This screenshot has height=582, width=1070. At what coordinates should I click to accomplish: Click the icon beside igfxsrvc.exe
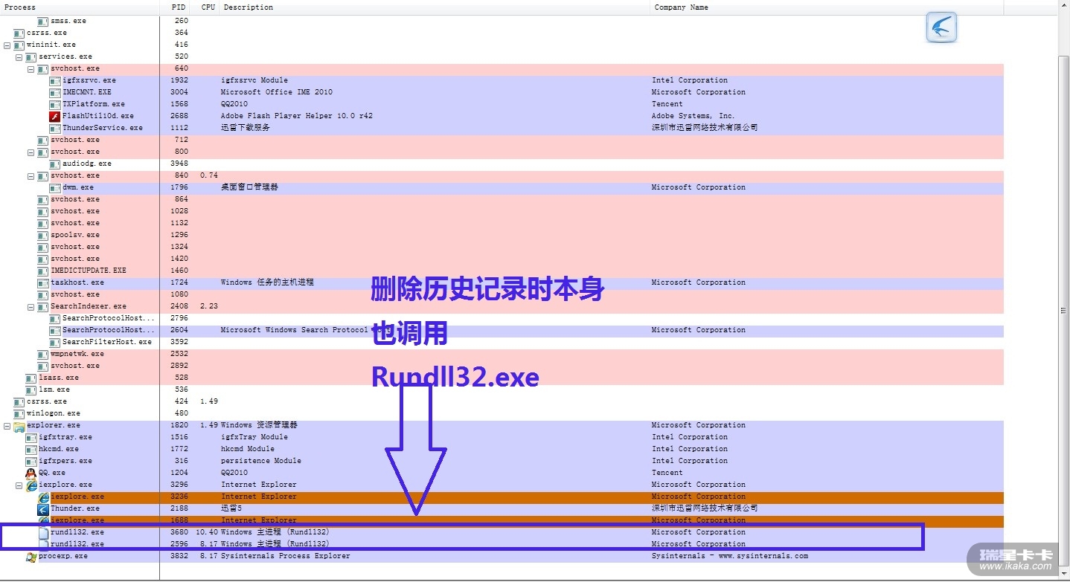(x=55, y=80)
